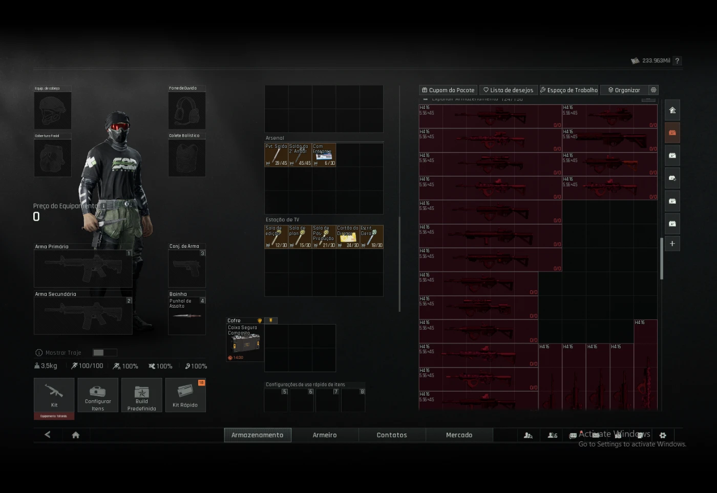Click the home icon in bottom bar
Screen dimensions: 717x493
(x=76, y=435)
